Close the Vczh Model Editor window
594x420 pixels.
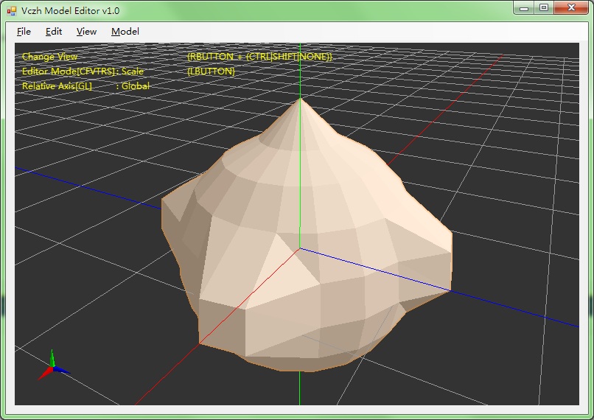571,8
